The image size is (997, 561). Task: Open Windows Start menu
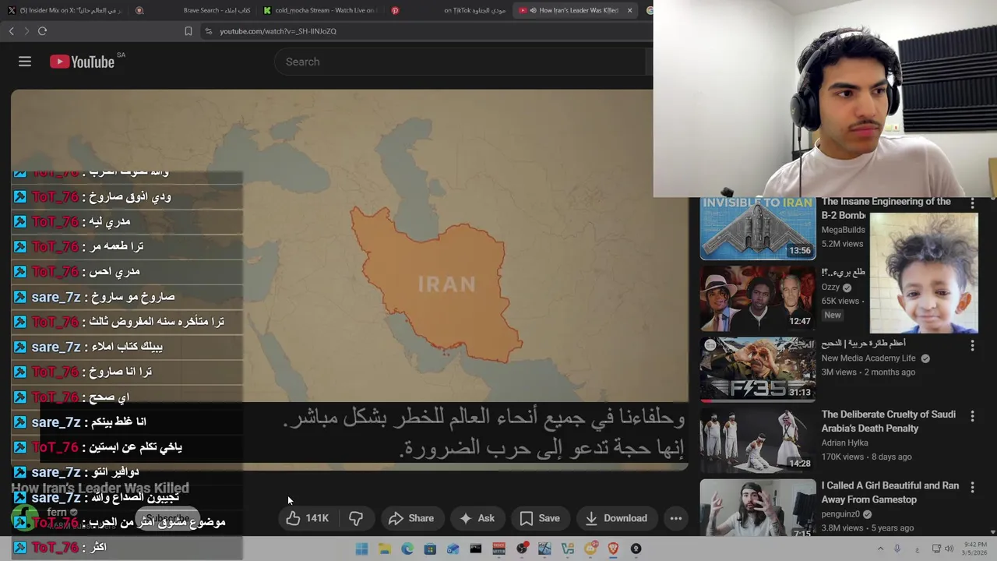click(361, 549)
